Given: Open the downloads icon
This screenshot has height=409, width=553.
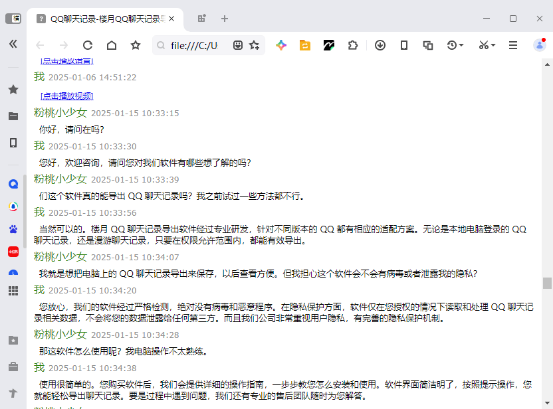Looking at the screenshot, I should point(380,45).
